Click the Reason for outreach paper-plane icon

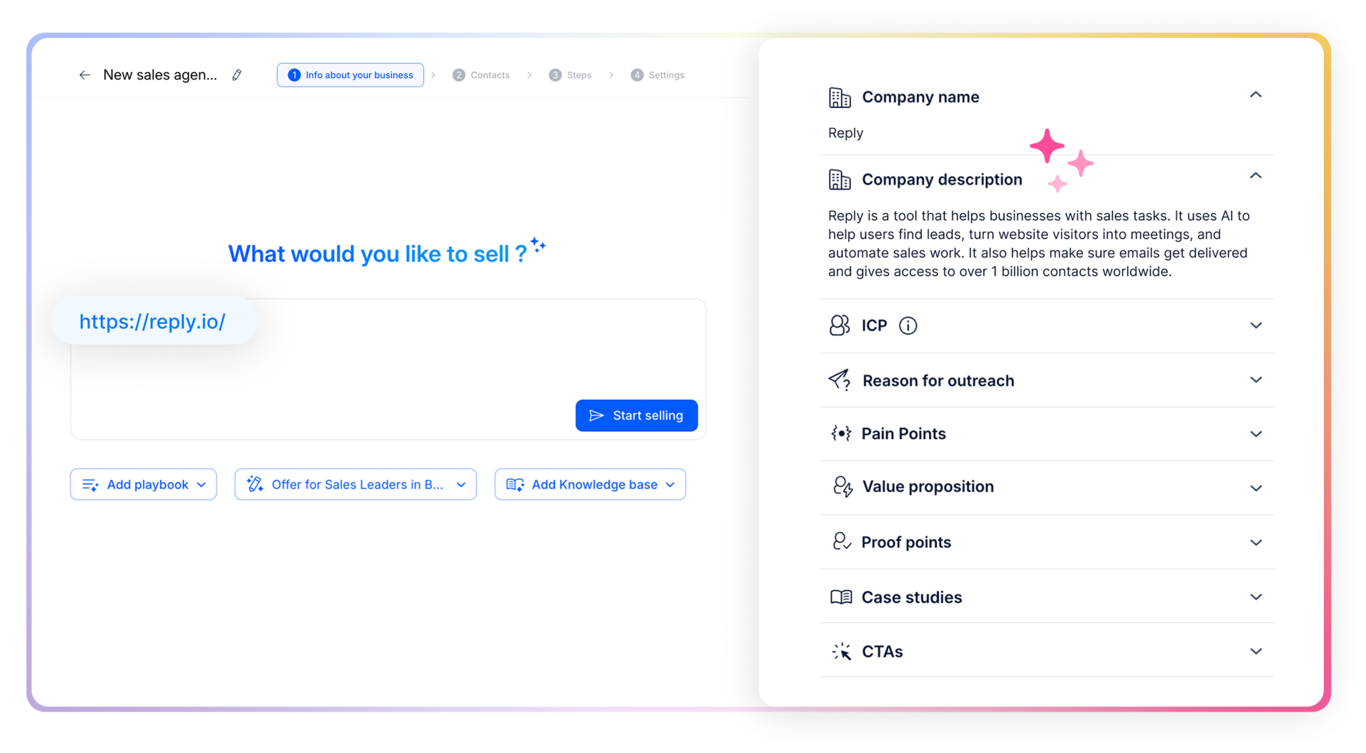[x=840, y=380]
